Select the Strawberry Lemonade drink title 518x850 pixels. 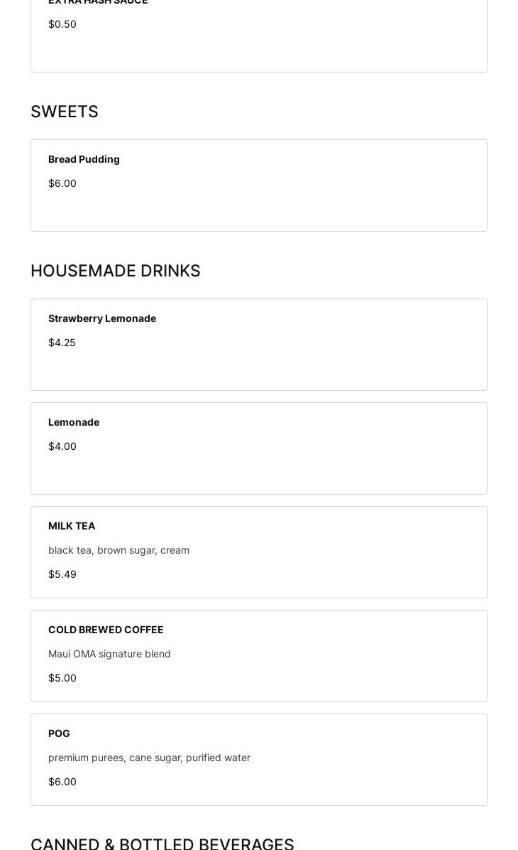102,318
